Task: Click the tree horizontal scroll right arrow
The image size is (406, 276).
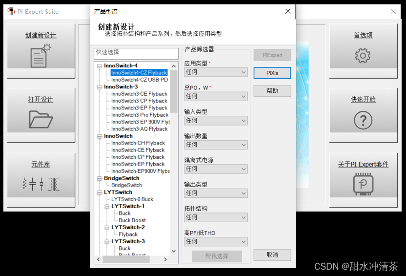Action: [165, 259]
